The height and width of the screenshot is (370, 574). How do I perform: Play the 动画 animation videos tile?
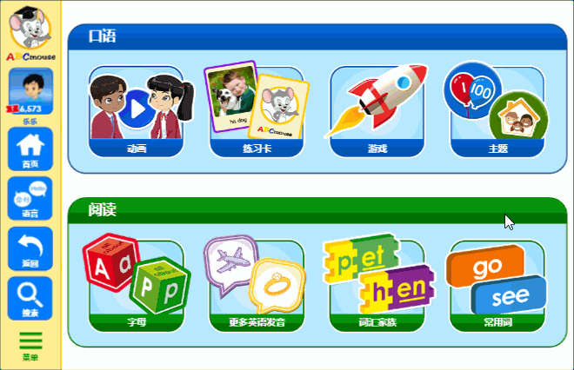pyautogui.click(x=137, y=111)
